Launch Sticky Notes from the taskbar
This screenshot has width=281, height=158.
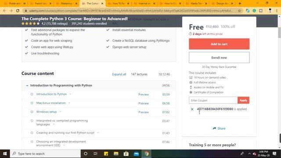coord(106,154)
